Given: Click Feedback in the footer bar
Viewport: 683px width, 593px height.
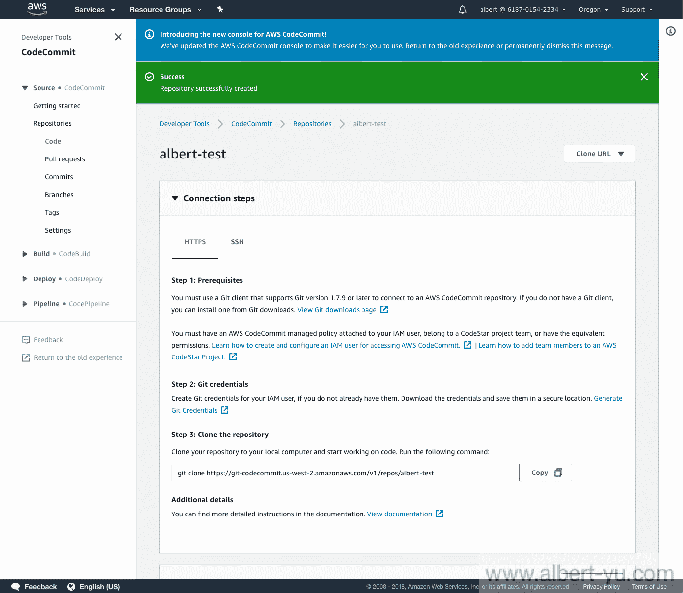Looking at the screenshot, I should point(40,587).
